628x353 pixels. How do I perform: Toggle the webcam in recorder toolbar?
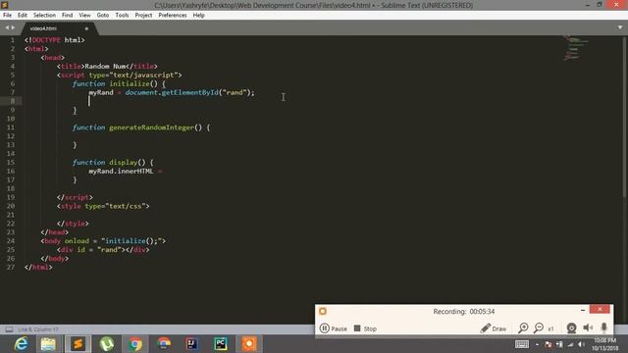[571, 328]
